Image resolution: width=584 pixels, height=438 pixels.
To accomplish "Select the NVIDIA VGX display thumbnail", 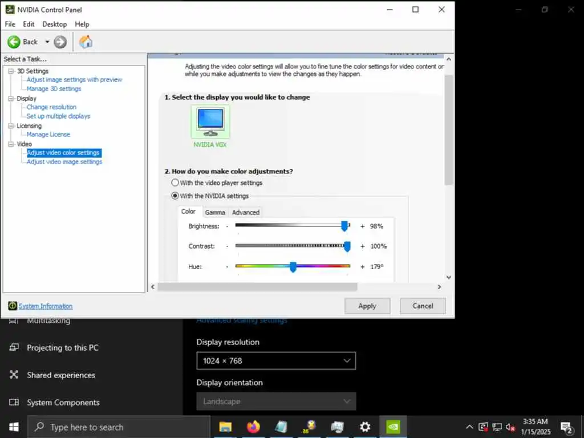I will (210, 122).
